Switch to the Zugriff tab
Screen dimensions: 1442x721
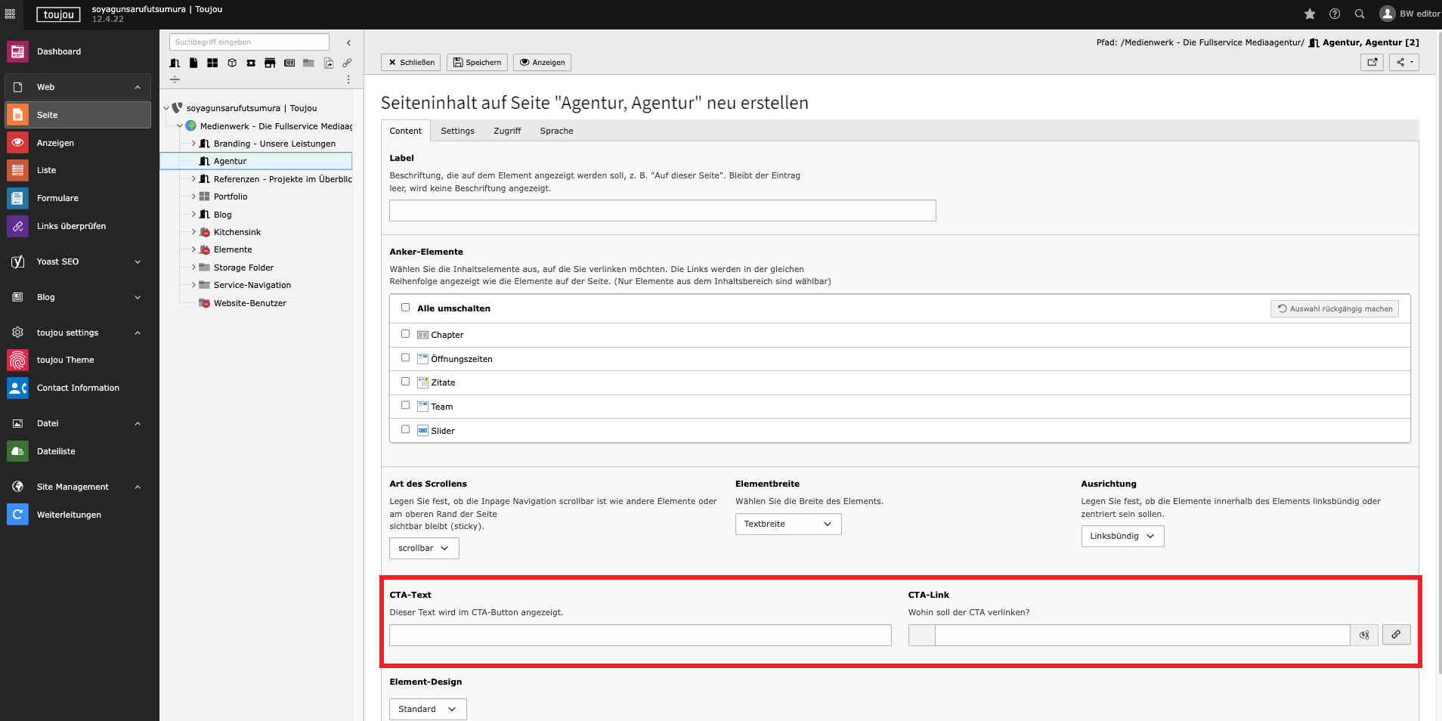(x=507, y=131)
